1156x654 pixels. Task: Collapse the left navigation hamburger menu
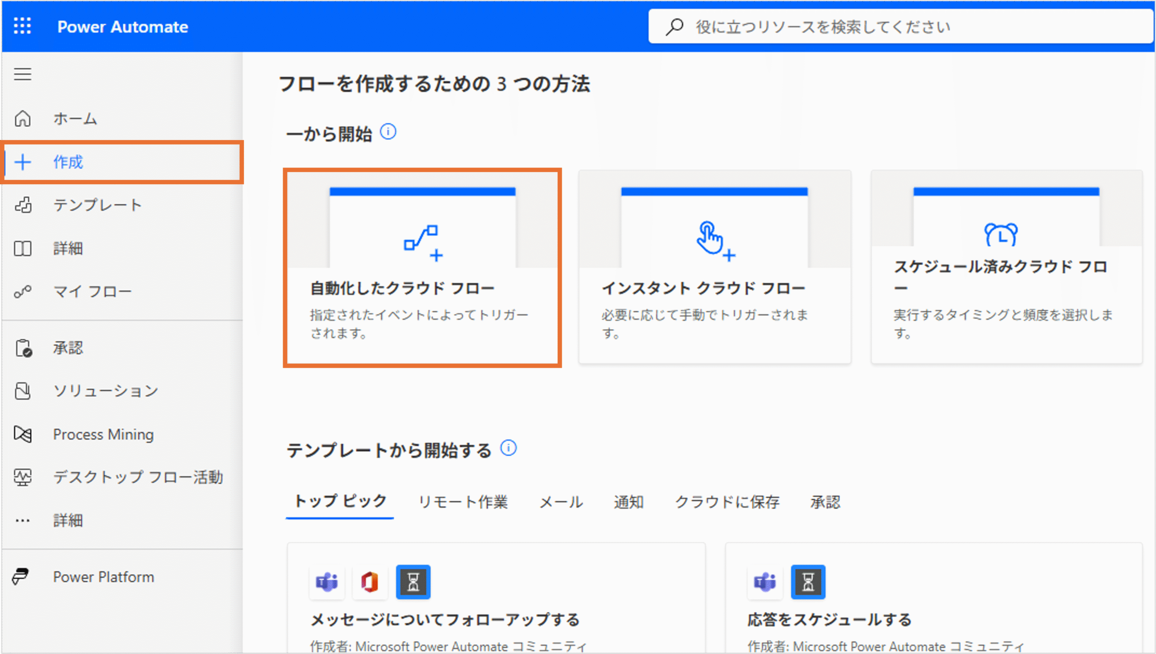[x=23, y=74]
